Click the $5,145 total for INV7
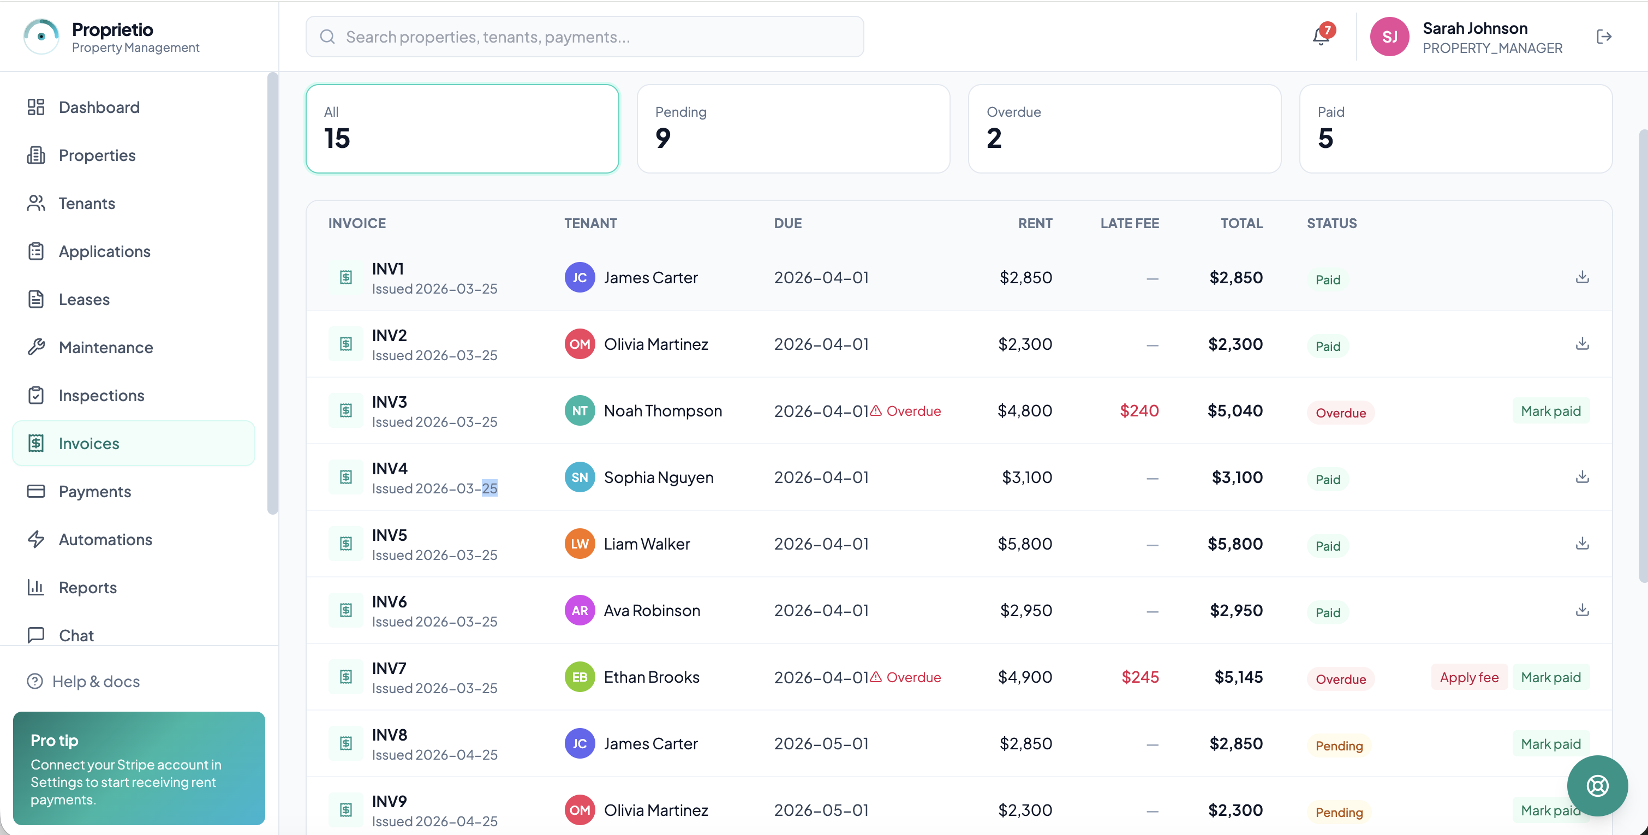 (1238, 676)
